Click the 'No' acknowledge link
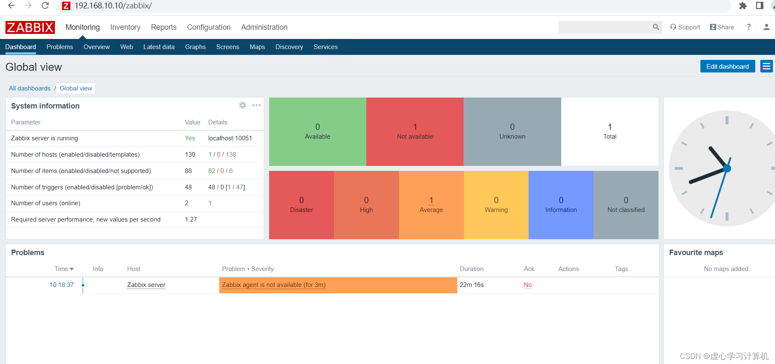This screenshot has width=775, height=364. tap(528, 285)
